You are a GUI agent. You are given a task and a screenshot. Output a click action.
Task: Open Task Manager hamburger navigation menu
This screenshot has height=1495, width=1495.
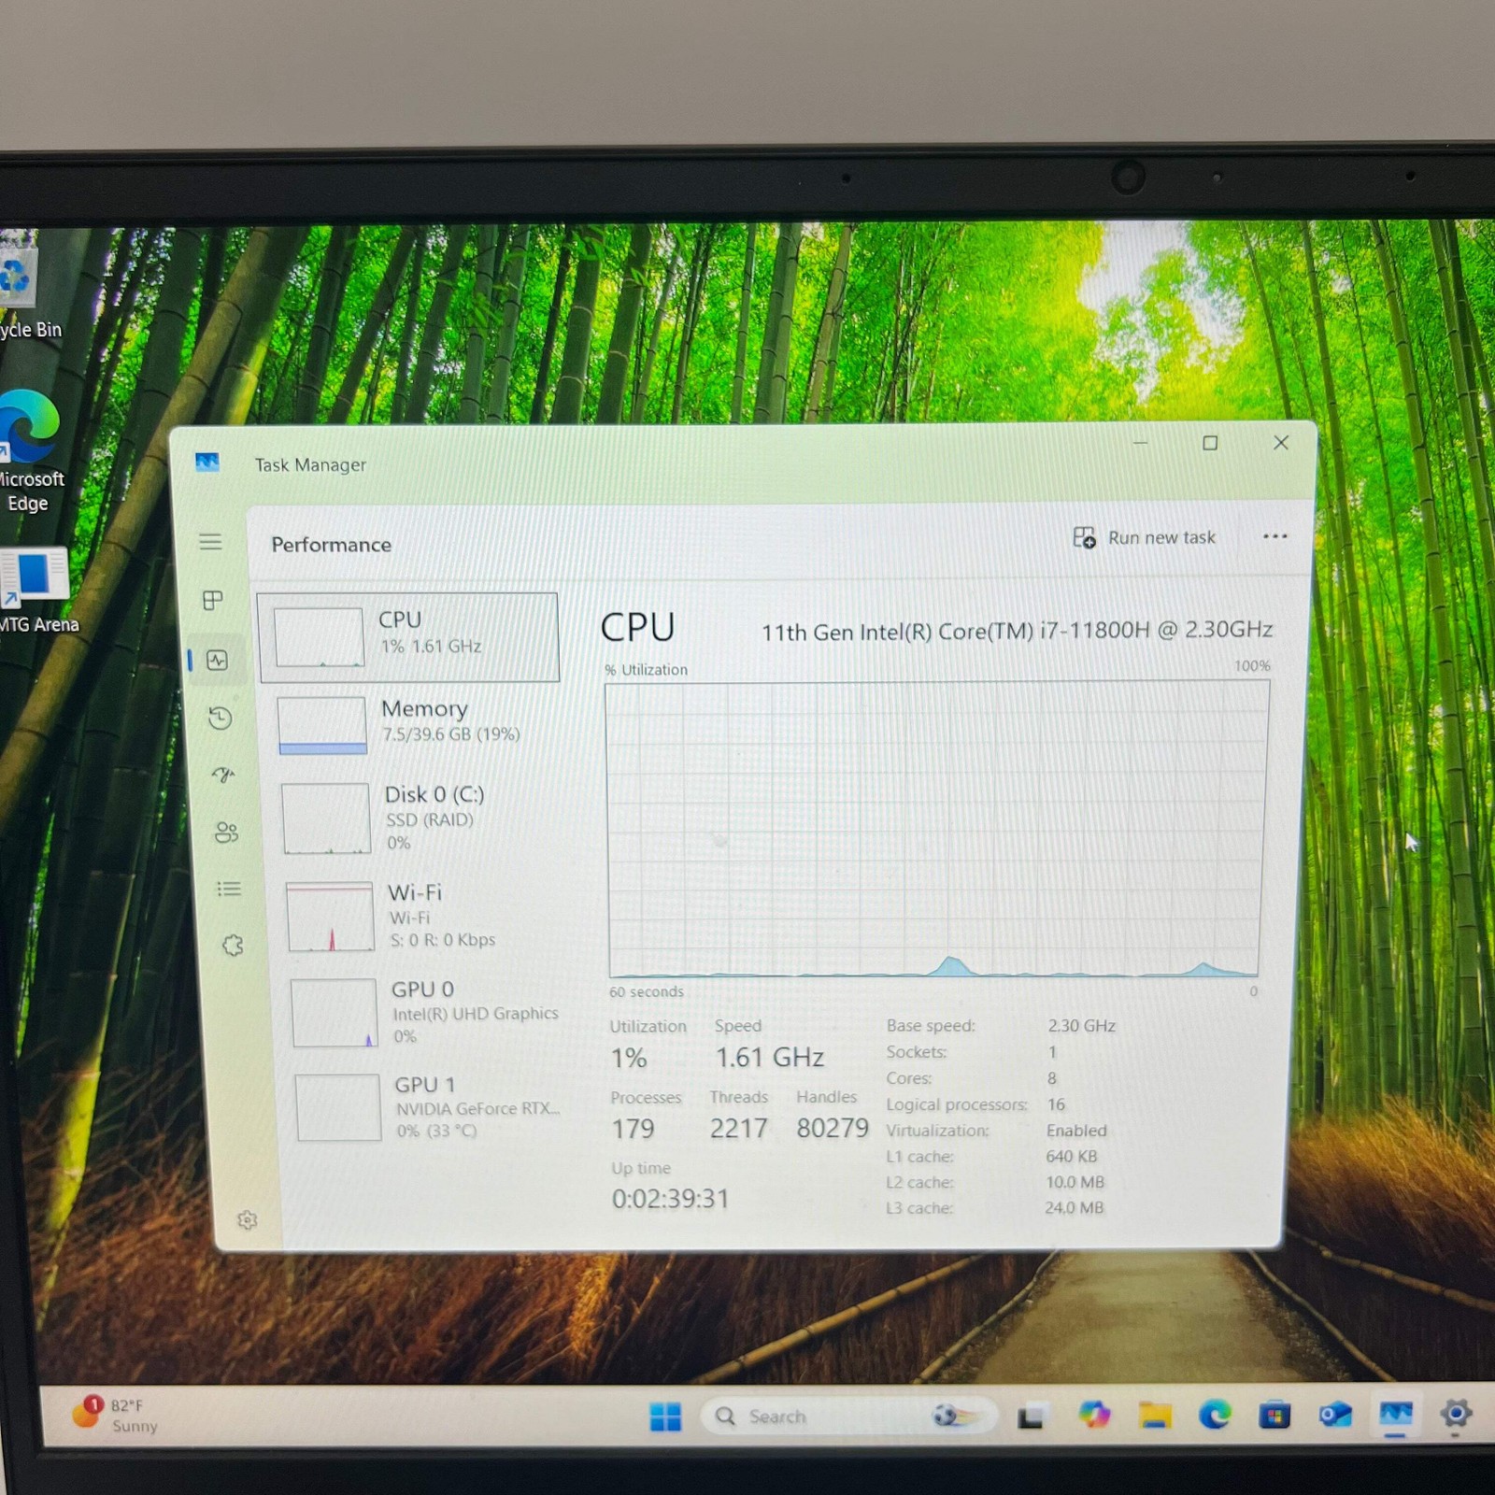click(210, 542)
